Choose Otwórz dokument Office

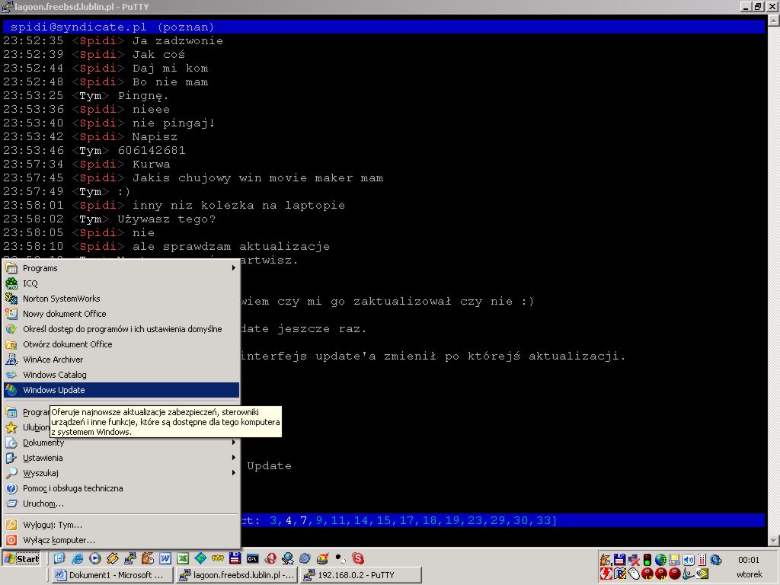pyautogui.click(x=121, y=344)
